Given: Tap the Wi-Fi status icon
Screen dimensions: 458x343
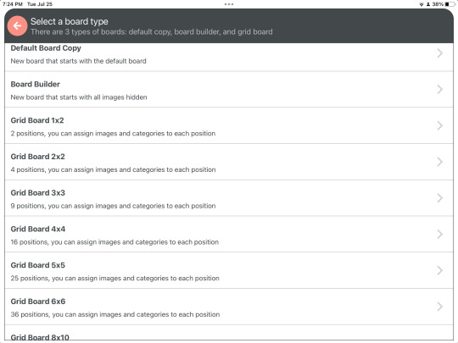Looking at the screenshot, I should point(422,4).
